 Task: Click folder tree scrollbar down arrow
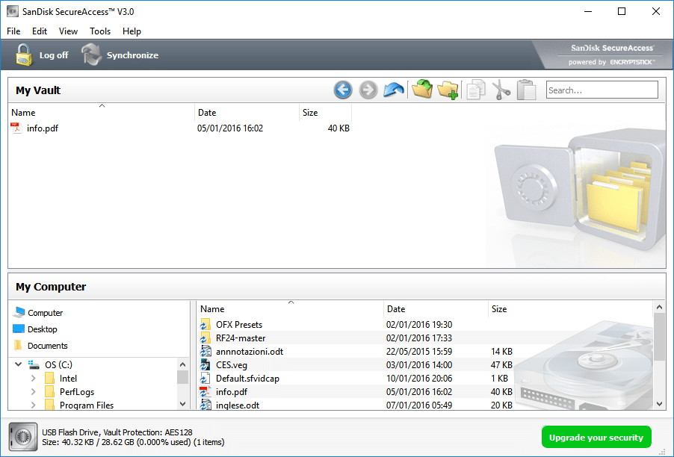182,404
